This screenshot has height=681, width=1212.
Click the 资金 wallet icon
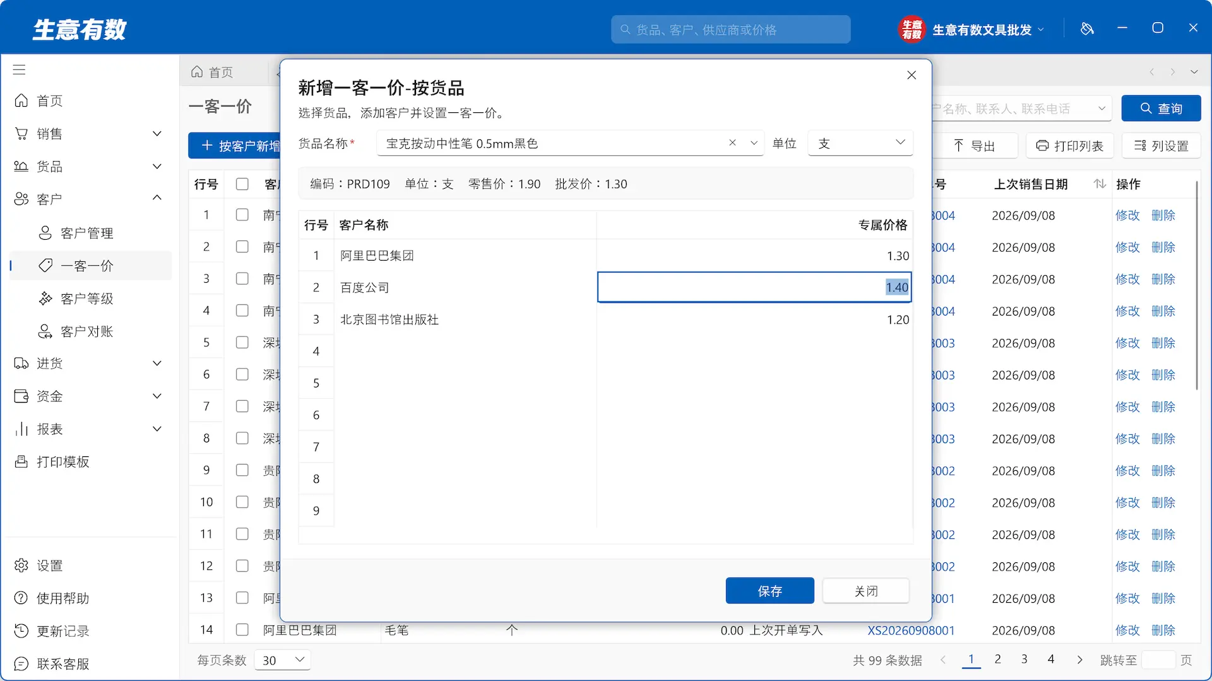(x=21, y=396)
